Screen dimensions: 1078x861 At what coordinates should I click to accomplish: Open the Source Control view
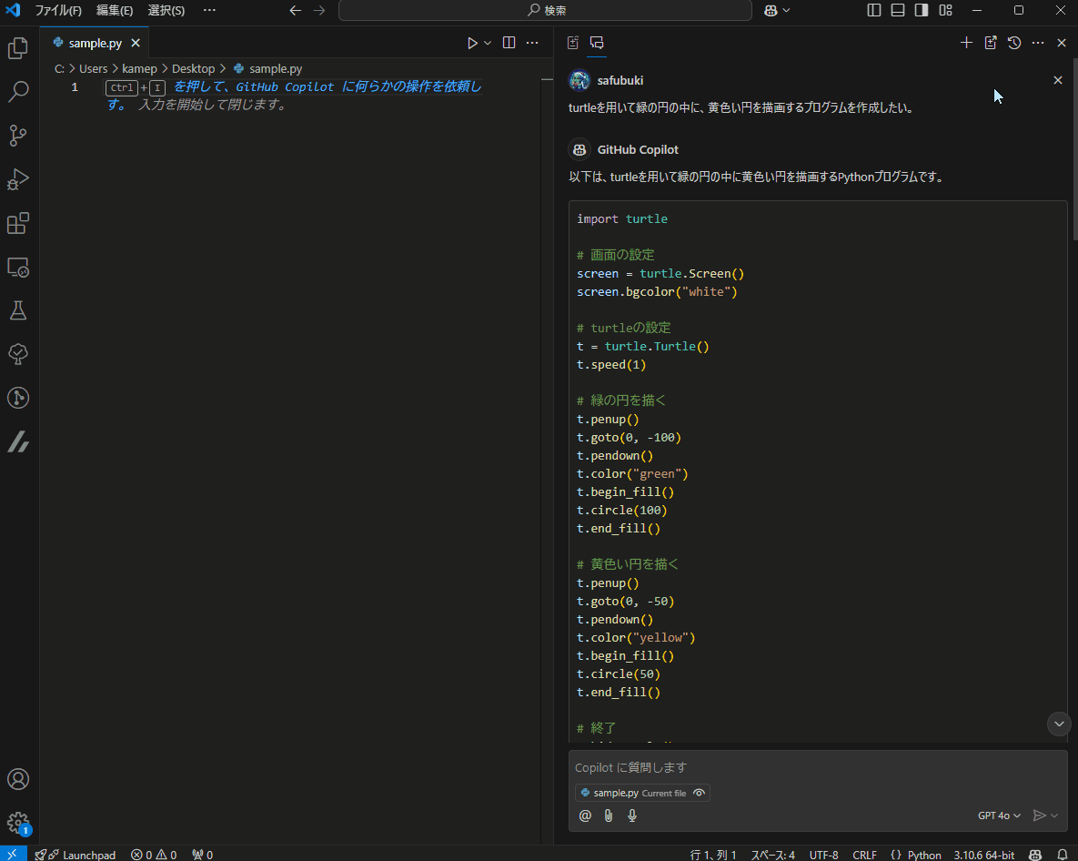point(18,136)
